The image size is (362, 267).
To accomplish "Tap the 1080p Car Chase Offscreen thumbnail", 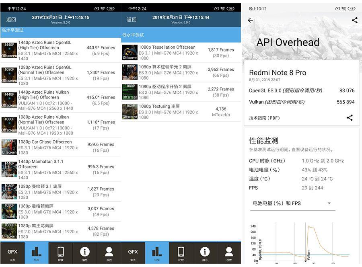I will tap(9, 147).
